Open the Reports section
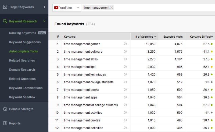Screen dimensions: 215x132 click(x=24, y=123)
